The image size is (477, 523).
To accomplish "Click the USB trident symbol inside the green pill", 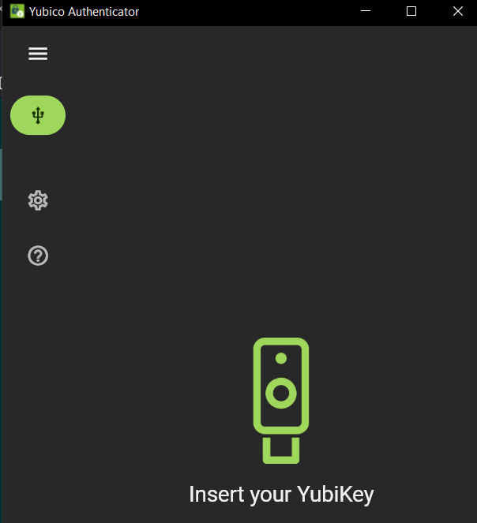I will point(38,115).
